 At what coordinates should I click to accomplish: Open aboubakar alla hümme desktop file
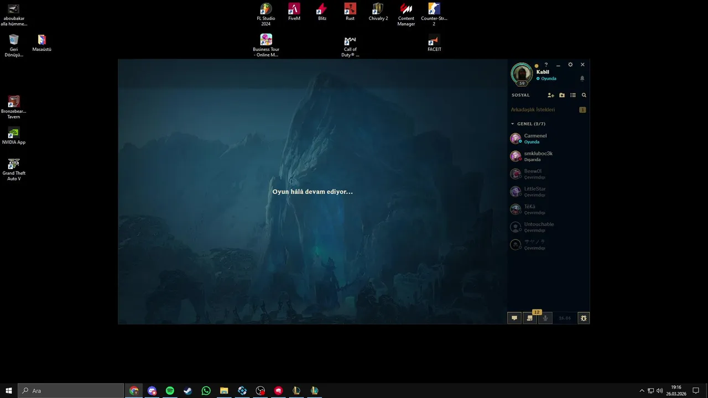tap(14, 14)
